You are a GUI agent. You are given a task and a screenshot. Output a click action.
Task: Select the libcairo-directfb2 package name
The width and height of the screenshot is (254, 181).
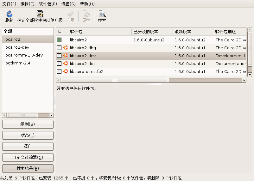pos(87,72)
